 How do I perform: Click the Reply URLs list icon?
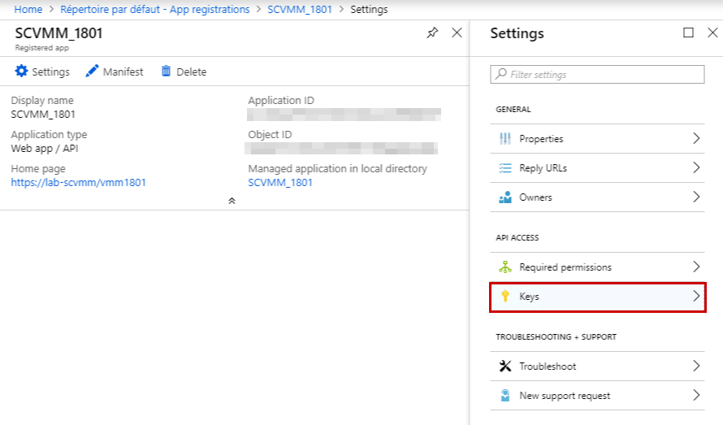coord(505,168)
